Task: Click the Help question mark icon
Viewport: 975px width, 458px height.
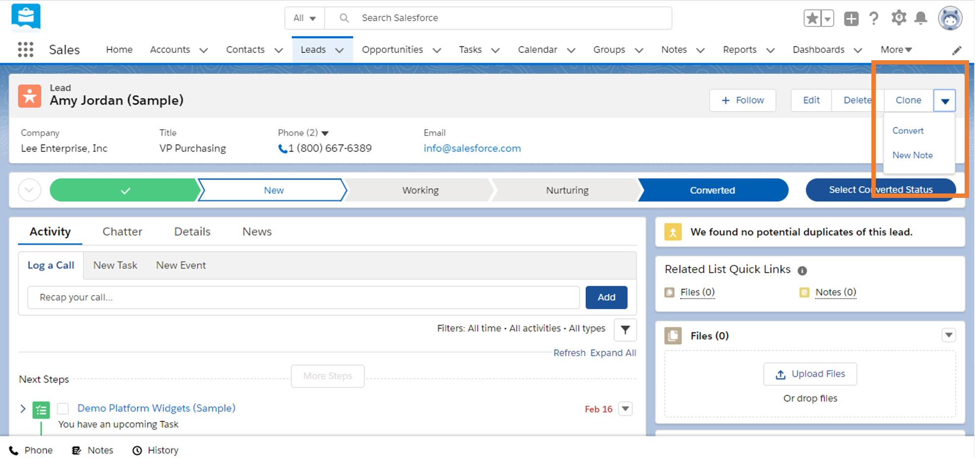Action: [x=874, y=18]
